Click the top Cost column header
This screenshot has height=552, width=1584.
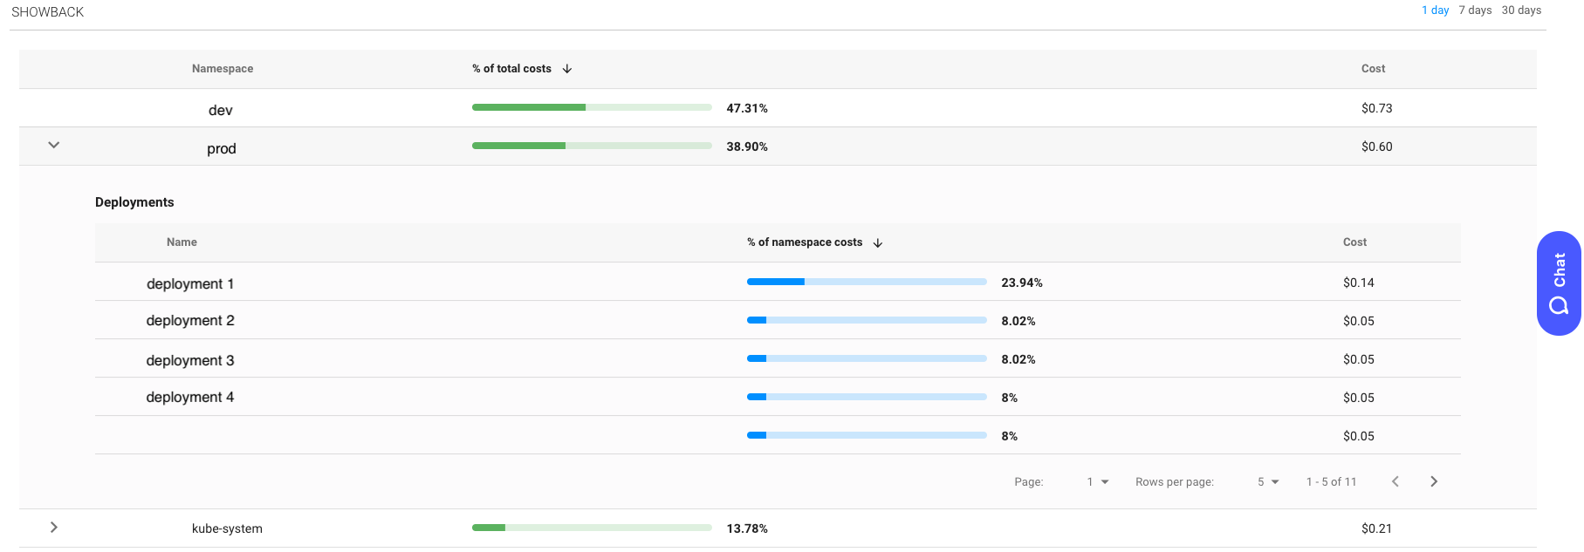pos(1373,69)
